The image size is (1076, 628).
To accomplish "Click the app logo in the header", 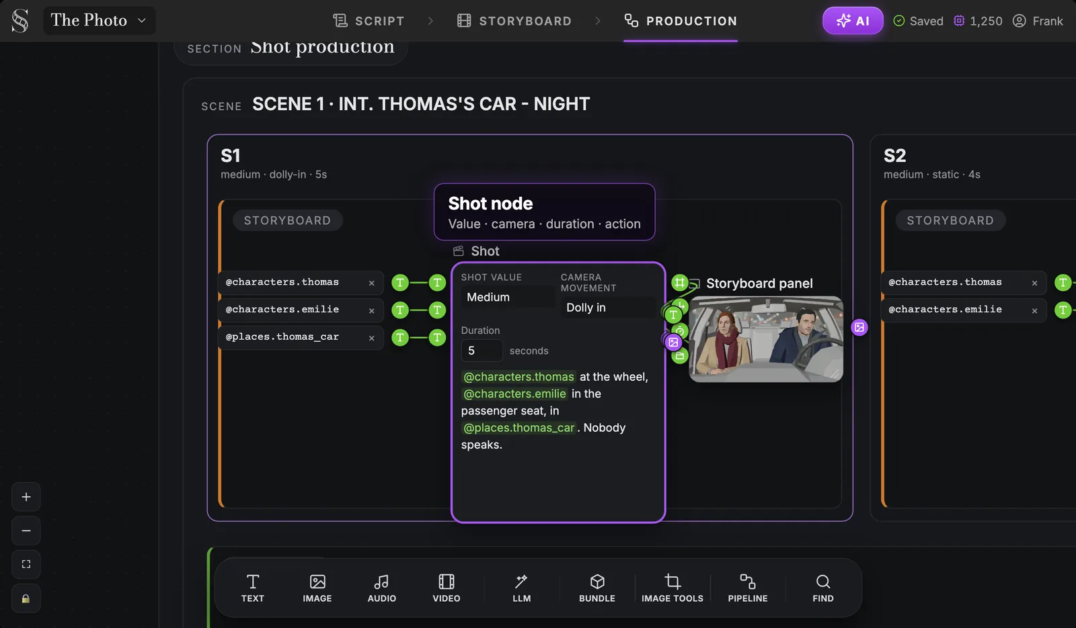I will point(20,21).
